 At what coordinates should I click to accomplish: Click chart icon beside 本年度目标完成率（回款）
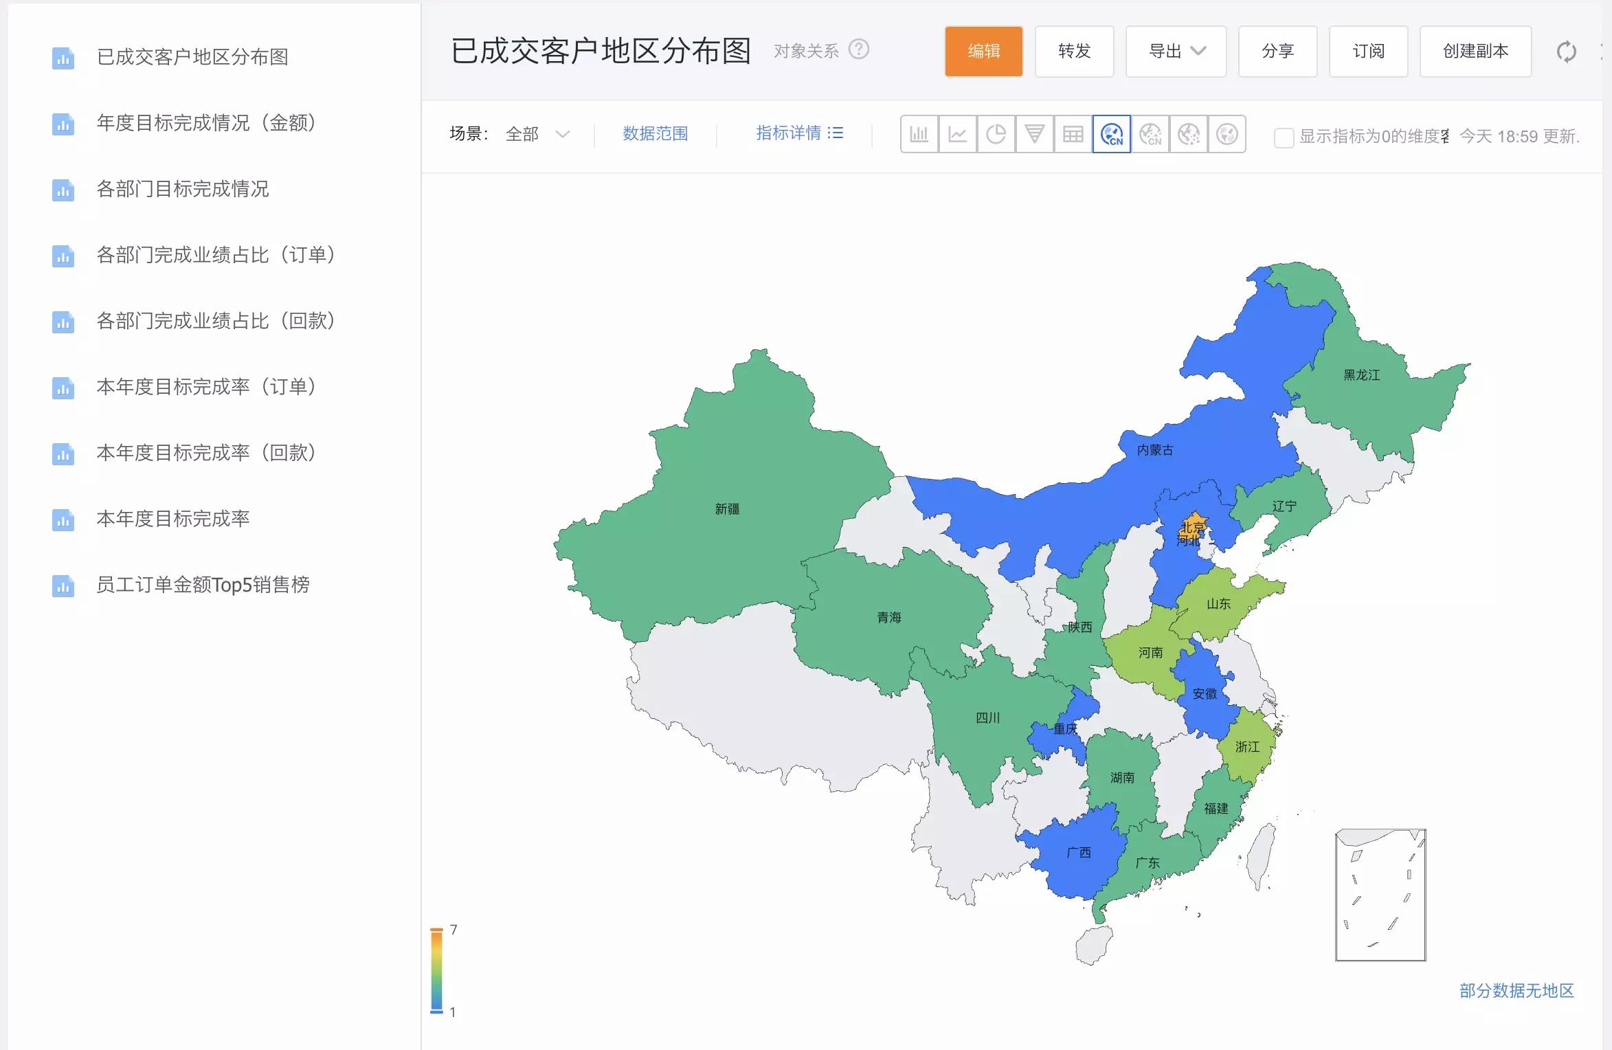click(x=63, y=454)
